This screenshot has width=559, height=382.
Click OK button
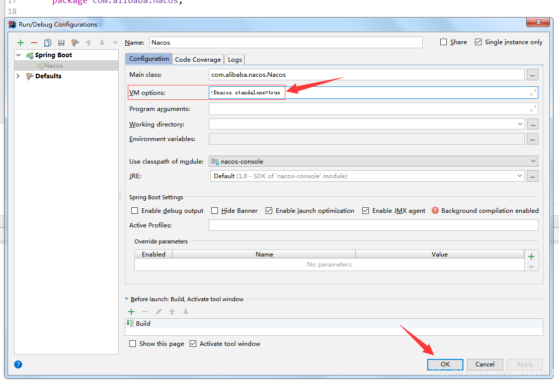pyautogui.click(x=445, y=364)
